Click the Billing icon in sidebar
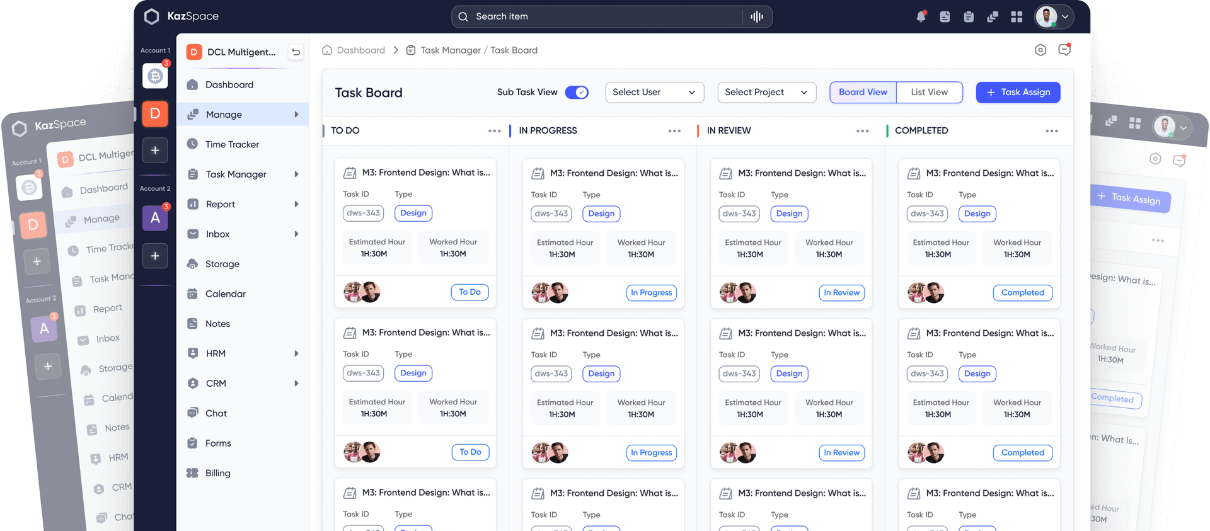 [193, 473]
